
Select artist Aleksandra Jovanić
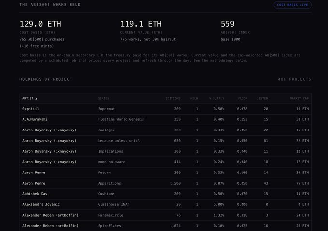pos(41,204)
